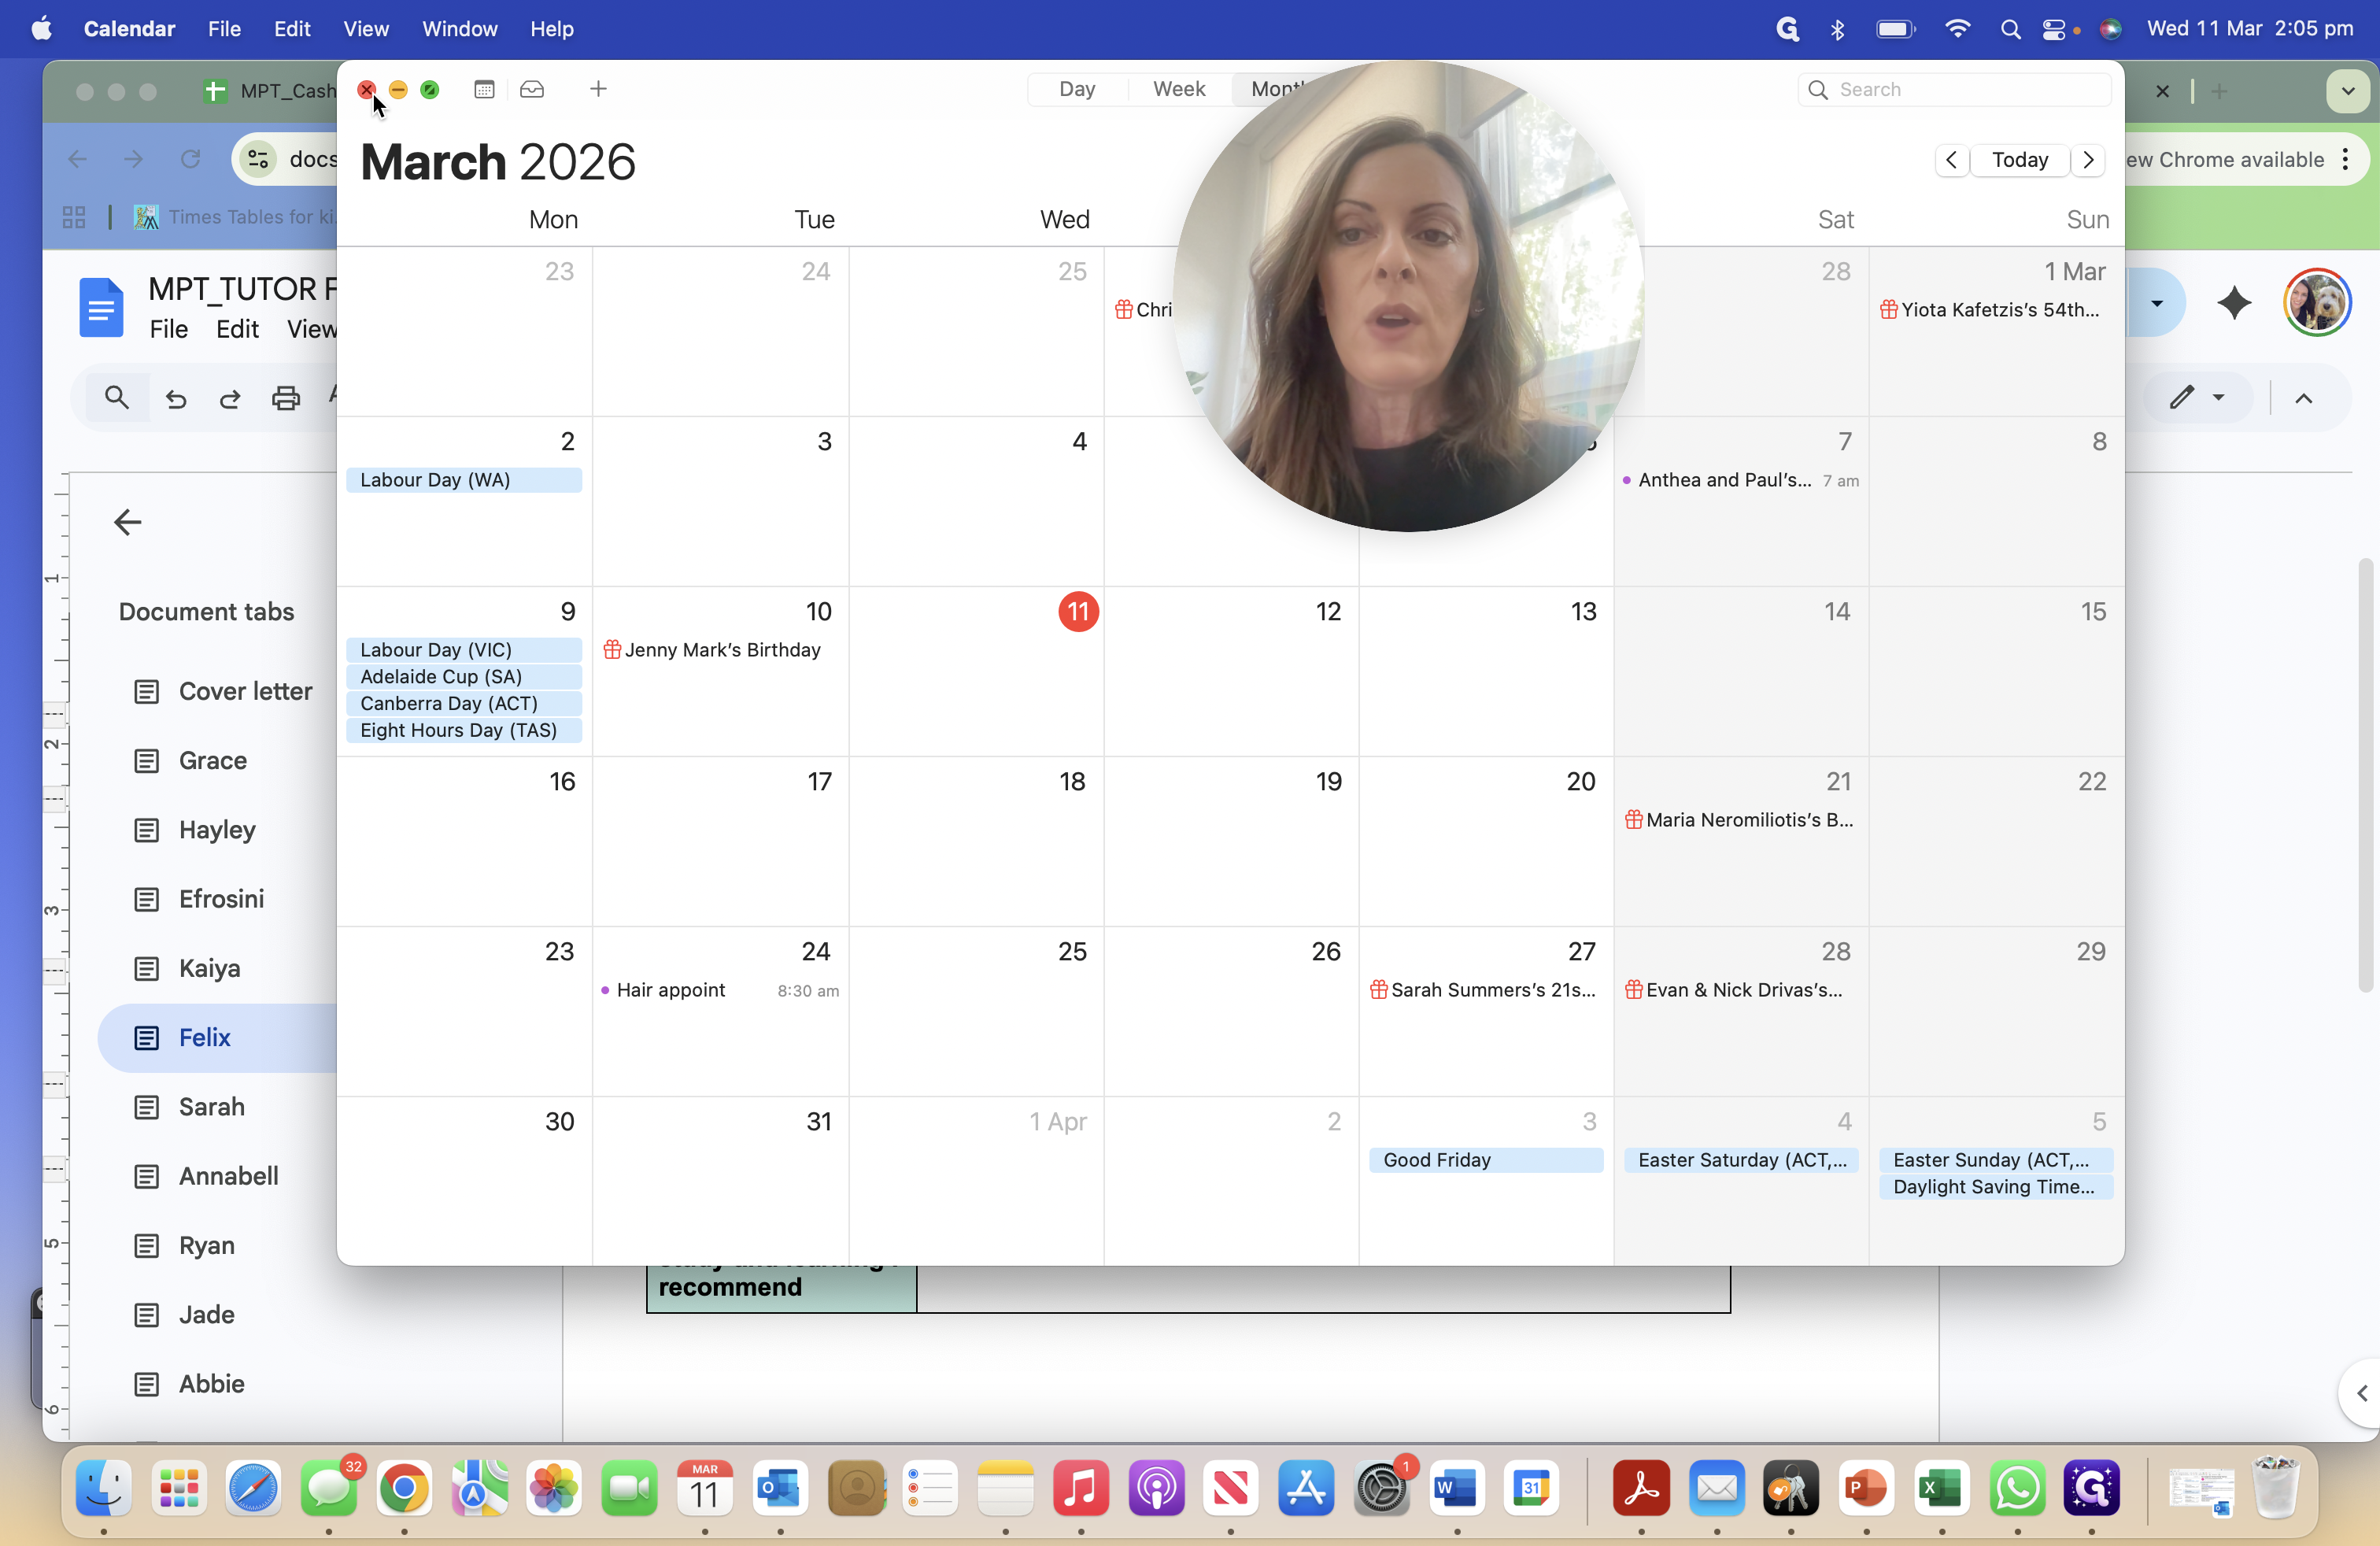Screen dimensions: 2380x1546
Task: Collapse the Document tabs back arrow
Action: [127, 522]
